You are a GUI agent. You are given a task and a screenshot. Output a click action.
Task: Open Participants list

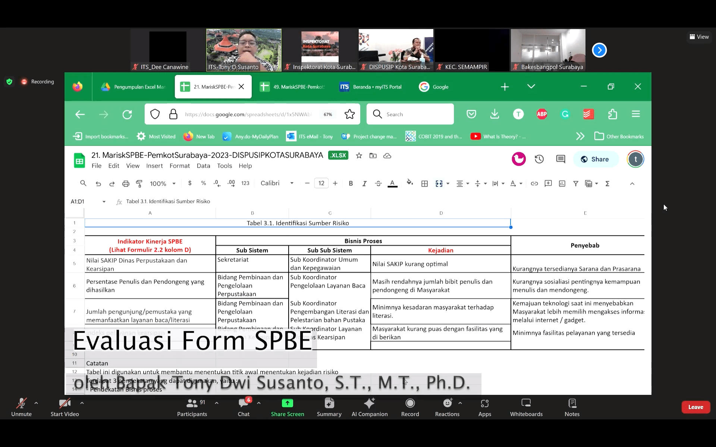click(x=192, y=407)
